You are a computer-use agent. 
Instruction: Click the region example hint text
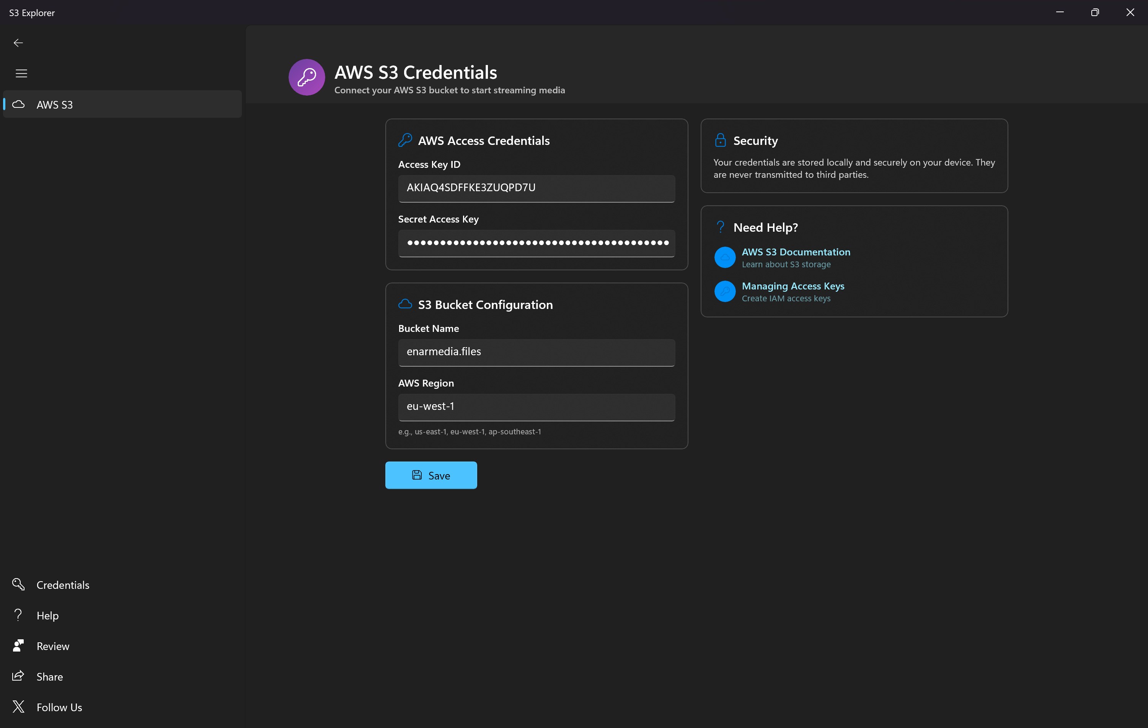tap(470, 432)
